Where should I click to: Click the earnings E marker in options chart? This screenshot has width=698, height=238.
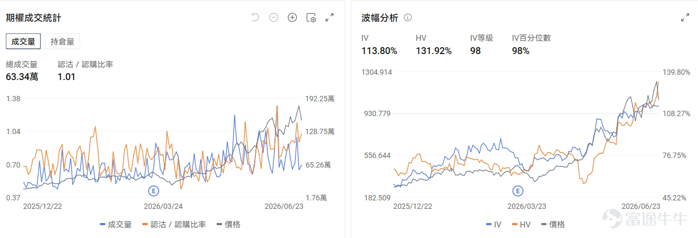pyautogui.click(x=153, y=190)
